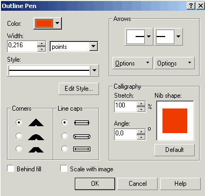Select the mitered corner icon
This screenshot has height=196, width=205.
[36, 122]
